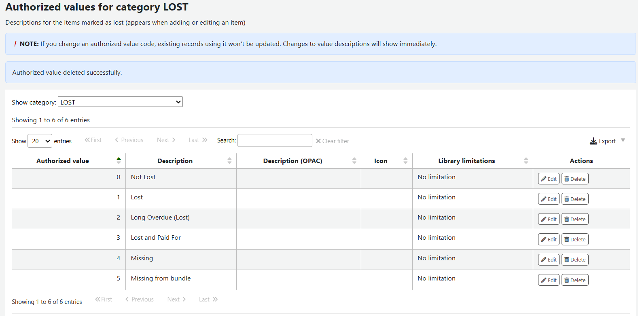Edit the 'Not Lost' authorized value
638x316 pixels.
[x=548, y=179]
